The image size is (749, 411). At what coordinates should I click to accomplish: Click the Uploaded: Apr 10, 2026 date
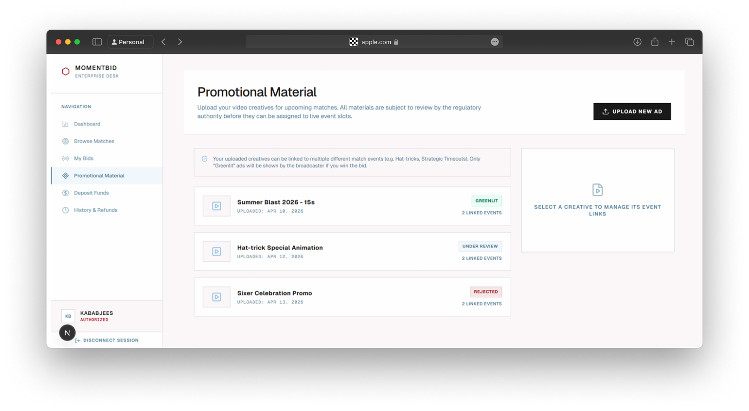click(x=270, y=211)
